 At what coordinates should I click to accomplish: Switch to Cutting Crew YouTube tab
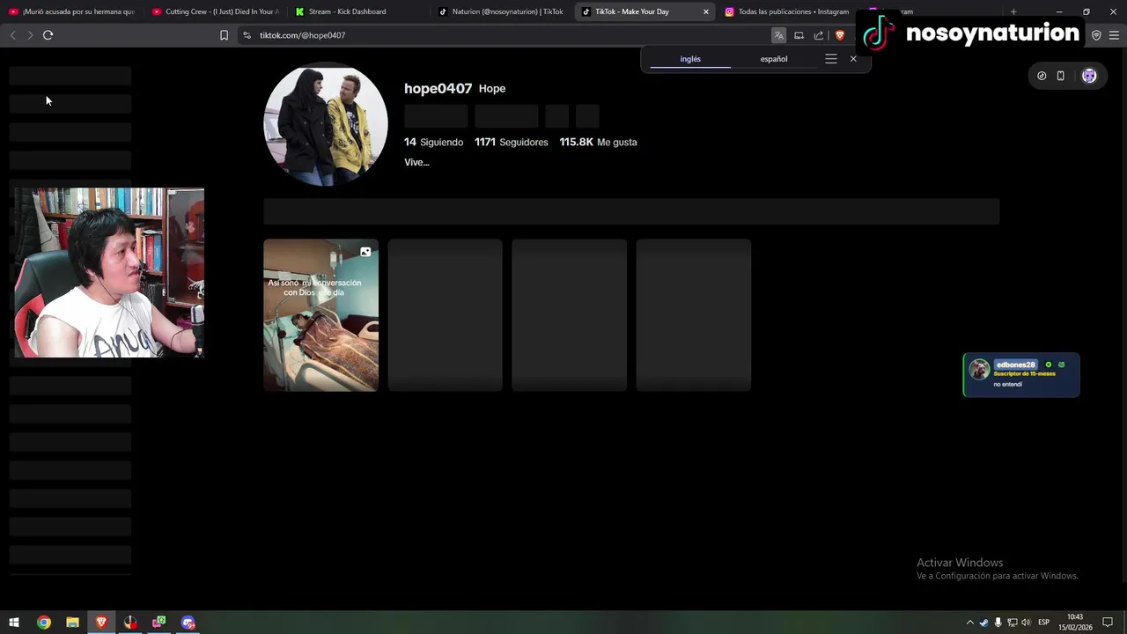tap(216, 11)
